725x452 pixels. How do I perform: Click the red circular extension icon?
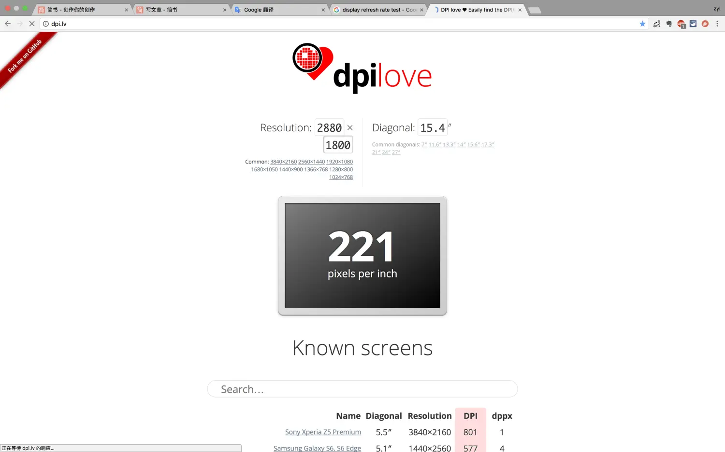[705, 24]
